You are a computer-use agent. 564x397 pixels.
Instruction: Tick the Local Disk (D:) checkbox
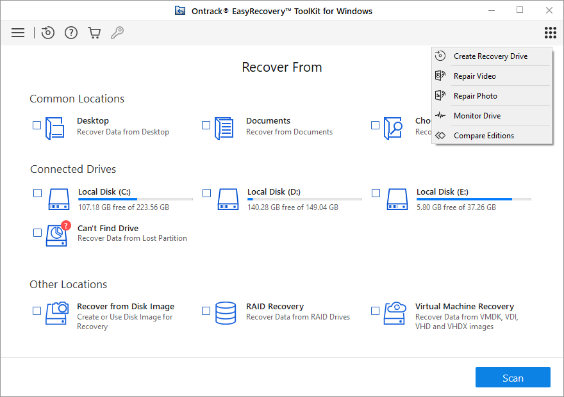point(207,193)
